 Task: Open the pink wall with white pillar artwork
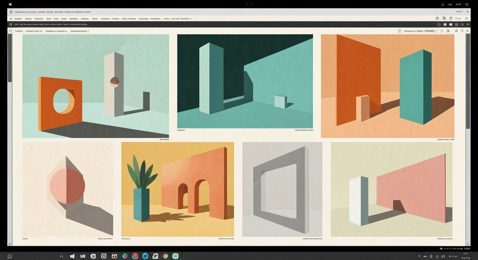pyautogui.click(x=392, y=189)
